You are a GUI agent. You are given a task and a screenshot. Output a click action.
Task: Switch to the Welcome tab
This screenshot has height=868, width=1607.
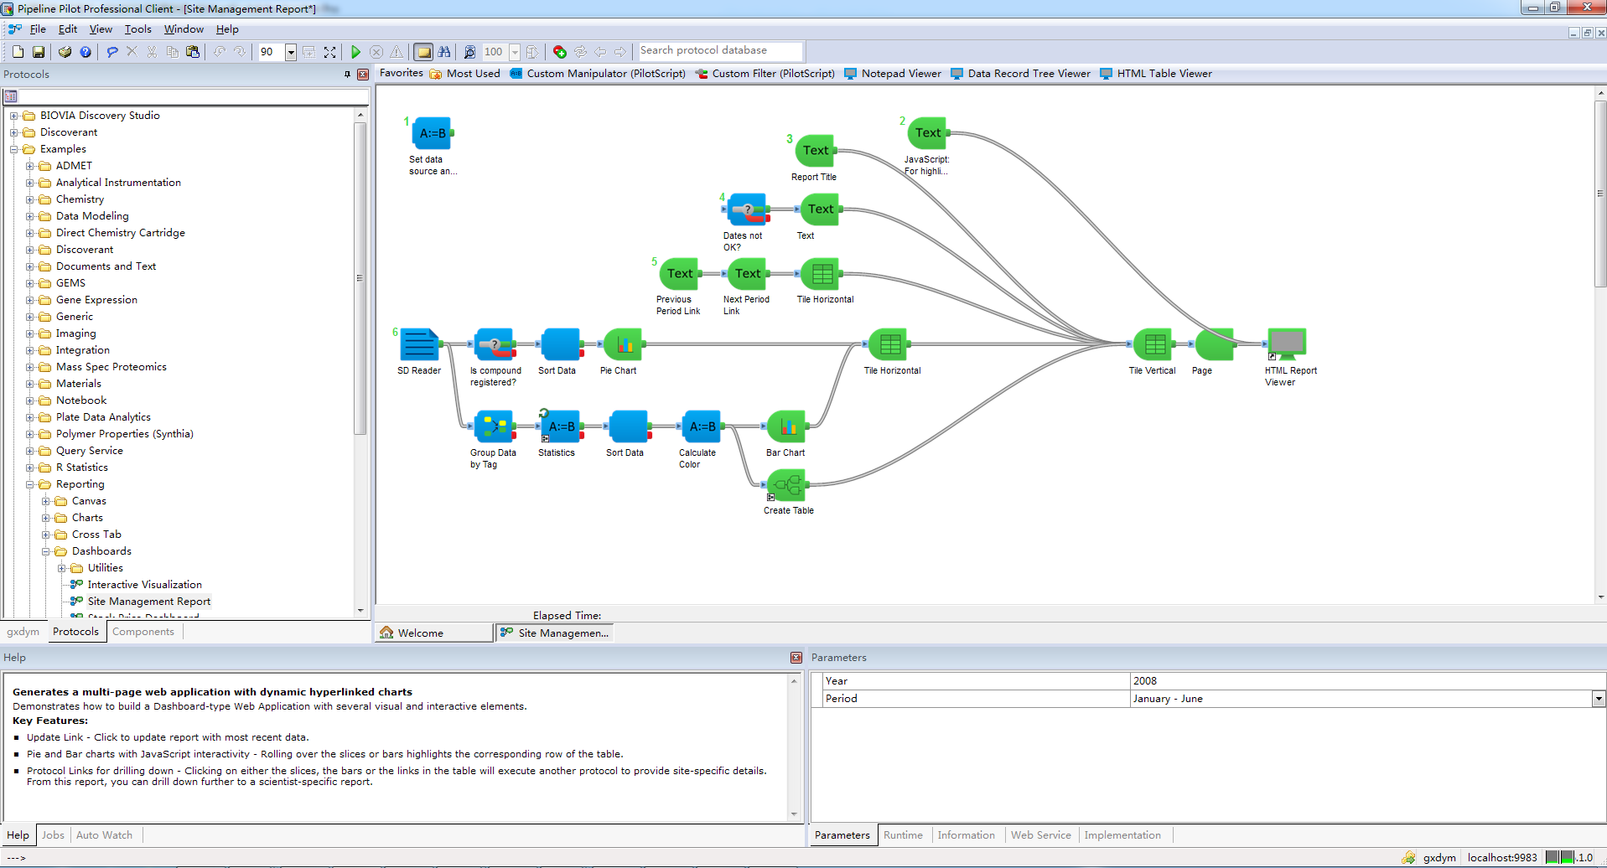433,633
